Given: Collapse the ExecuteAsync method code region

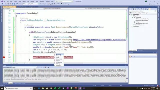Looking at the screenshot, I should click(15, 27).
